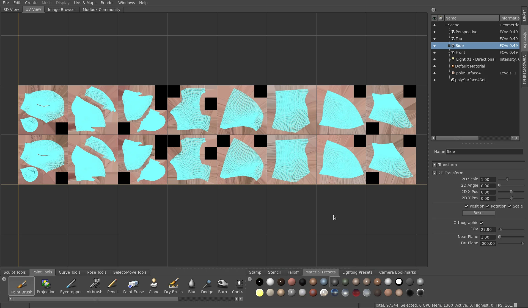Collapse the 2D Transform section

coord(435,173)
